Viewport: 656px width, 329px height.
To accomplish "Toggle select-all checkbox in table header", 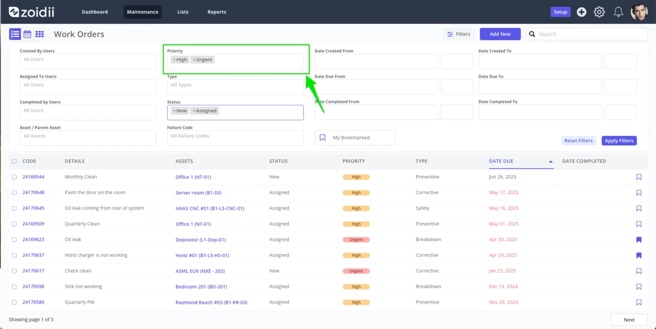I will click(14, 161).
